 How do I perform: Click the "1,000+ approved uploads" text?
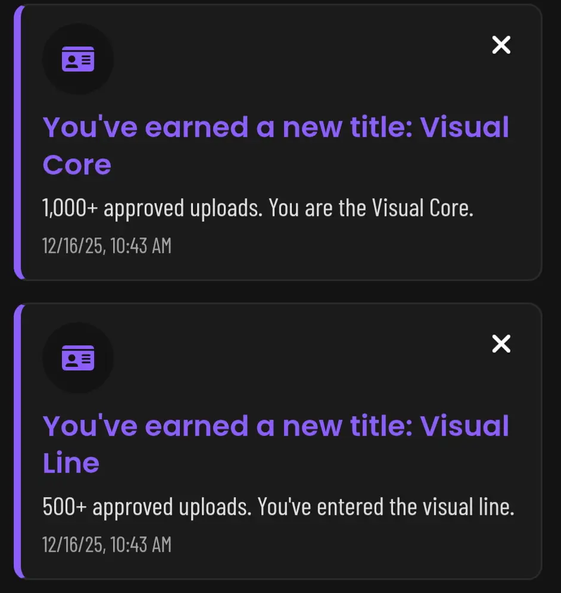[152, 208]
